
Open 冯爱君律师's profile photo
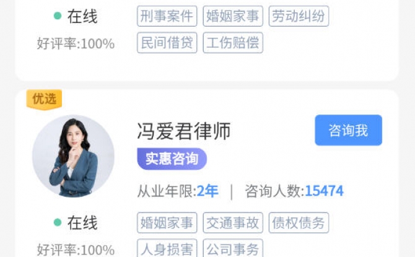(x=73, y=156)
